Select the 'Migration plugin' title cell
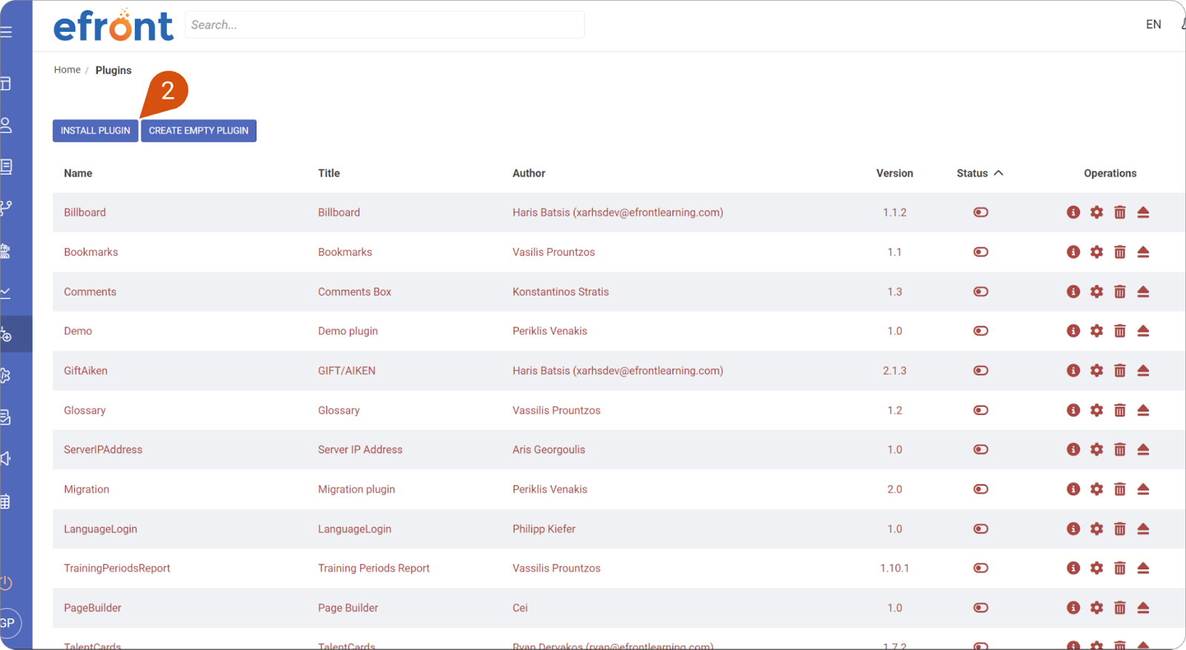This screenshot has height=650, width=1186. click(357, 489)
